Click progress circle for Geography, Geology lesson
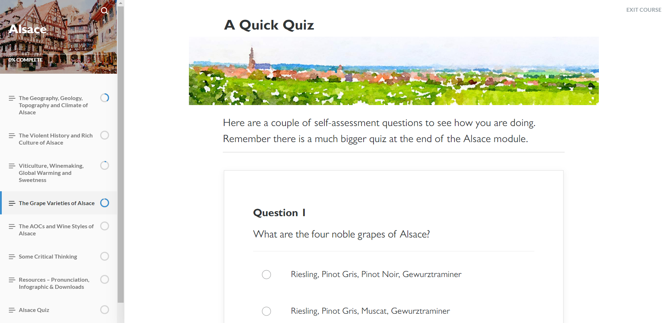Screen dimensions: 663x323 tap(104, 98)
